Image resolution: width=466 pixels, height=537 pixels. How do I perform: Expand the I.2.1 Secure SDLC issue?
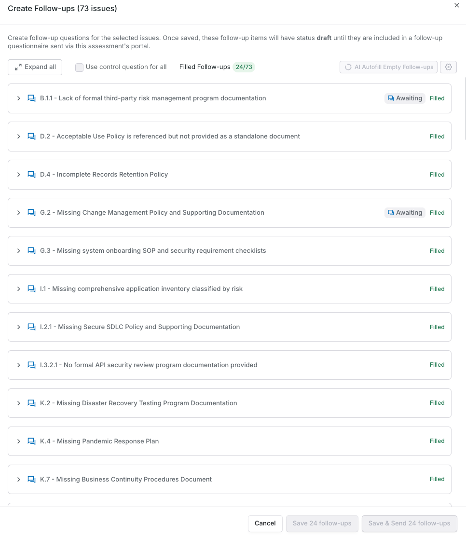pyautogui.click(x=19, y=327)
